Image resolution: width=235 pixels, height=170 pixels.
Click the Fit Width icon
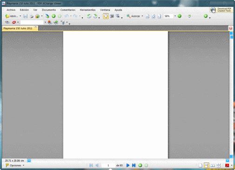(159, 16)
